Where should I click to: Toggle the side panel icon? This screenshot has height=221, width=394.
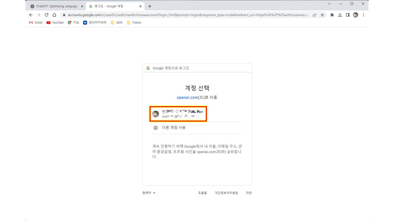[348, 15]
